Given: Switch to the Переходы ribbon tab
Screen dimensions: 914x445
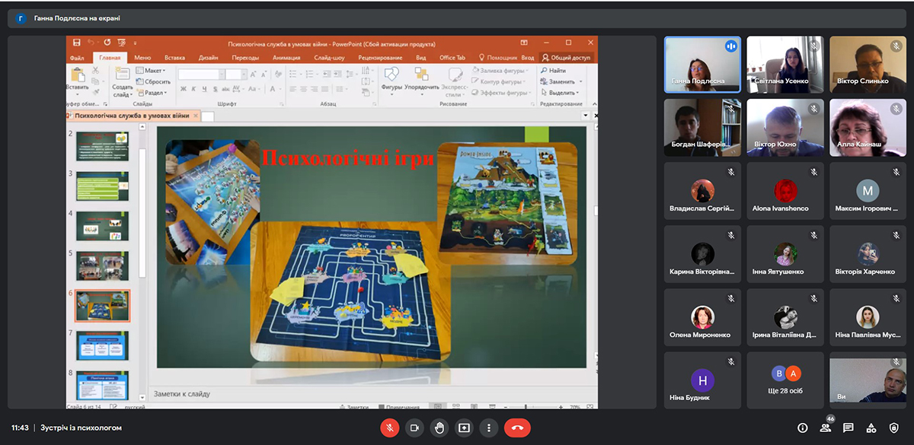Looking at the screenshot, I should 245,58.
